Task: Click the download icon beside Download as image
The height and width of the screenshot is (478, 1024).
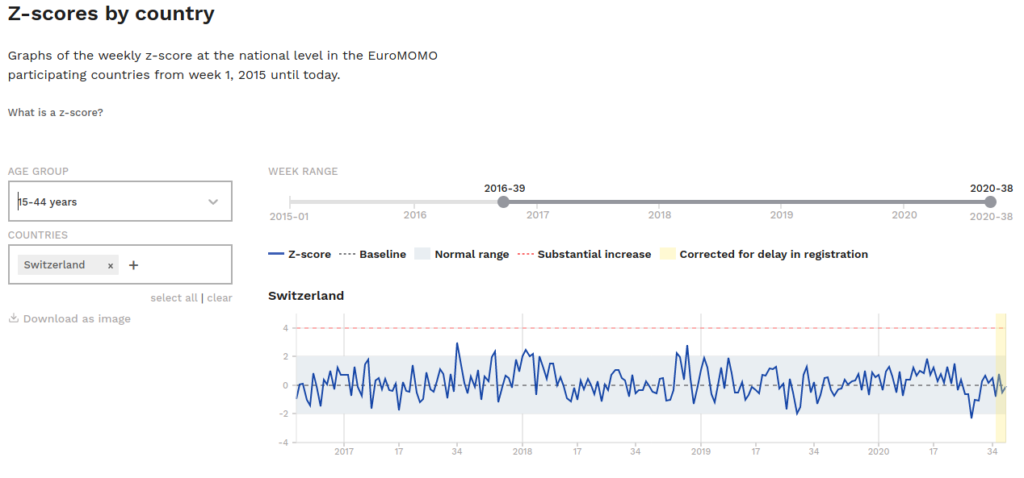Action: pyautogui.click(x=13, y=318)
